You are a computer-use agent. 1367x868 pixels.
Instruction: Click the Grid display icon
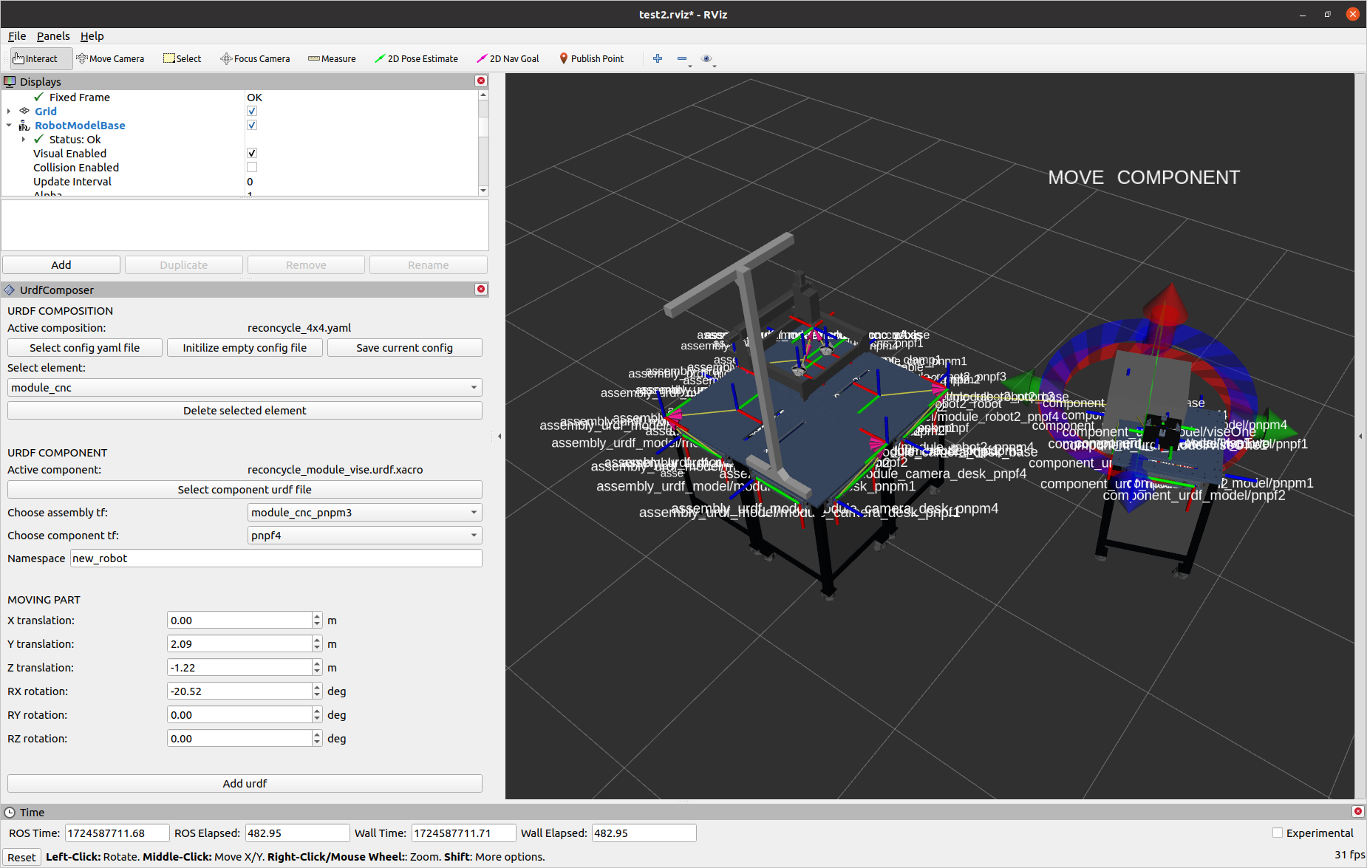24,111
